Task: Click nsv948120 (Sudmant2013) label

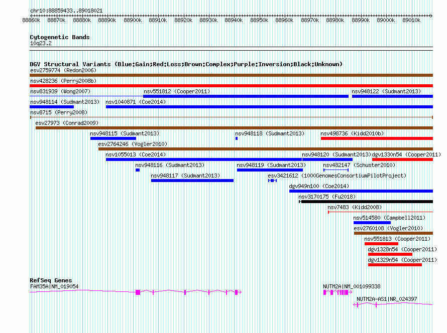Action: (x=337, y=154)
